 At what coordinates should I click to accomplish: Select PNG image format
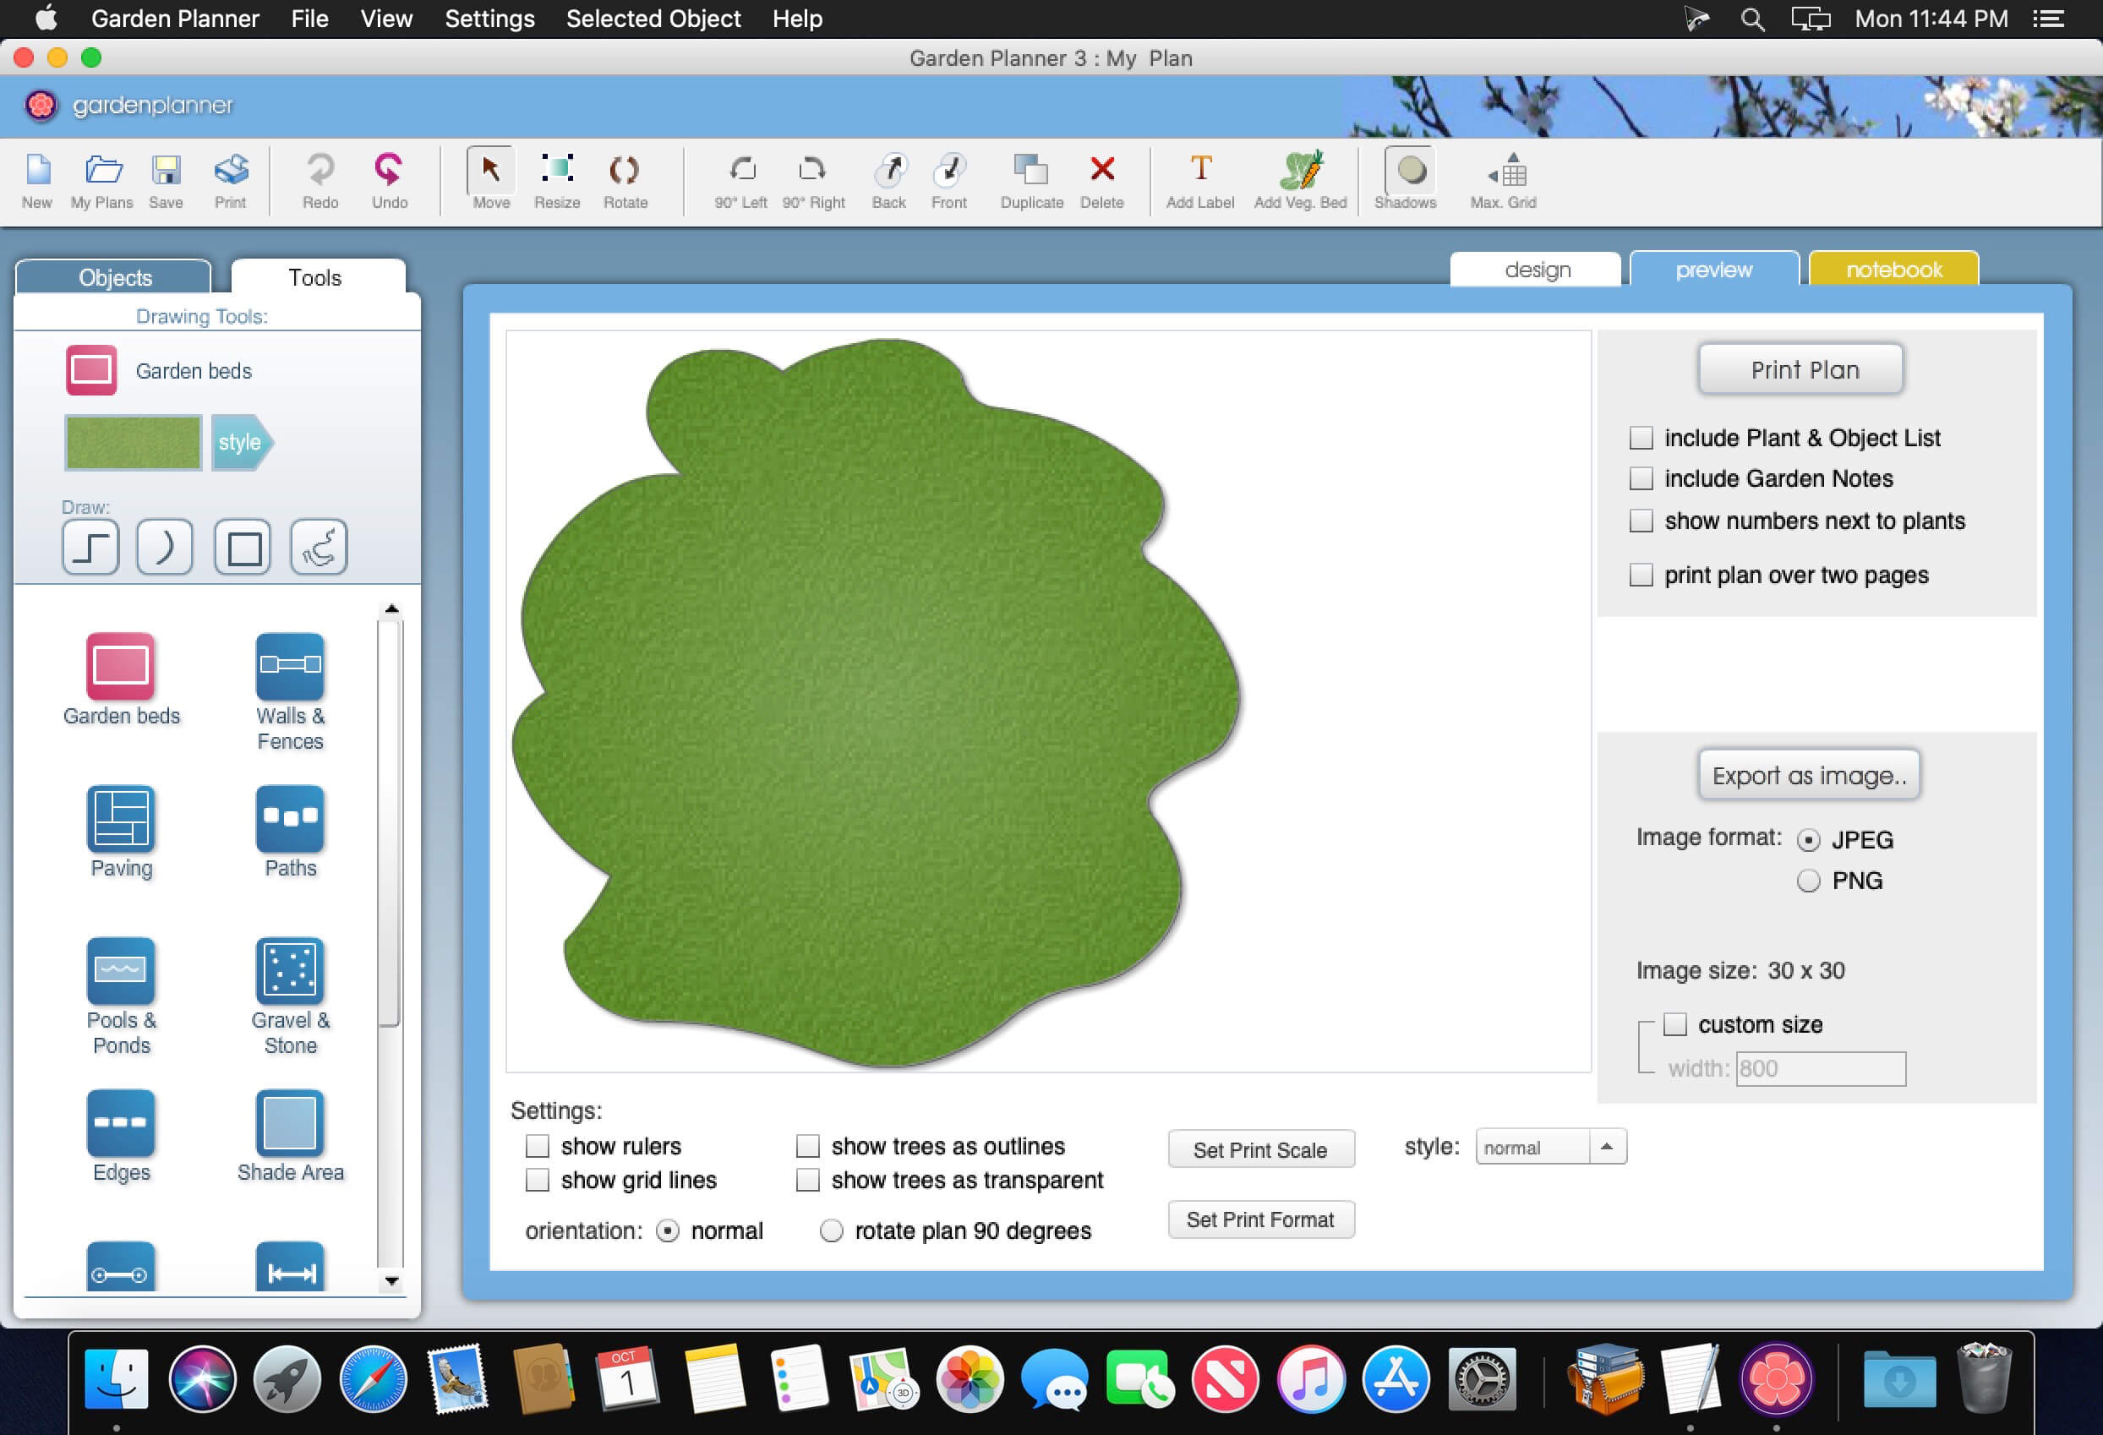(1808, 881)
